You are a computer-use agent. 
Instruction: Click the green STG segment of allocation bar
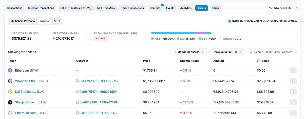tap(209, 33)
